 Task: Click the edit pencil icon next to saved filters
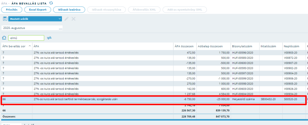pyautogui.click(x=67, y=19)
